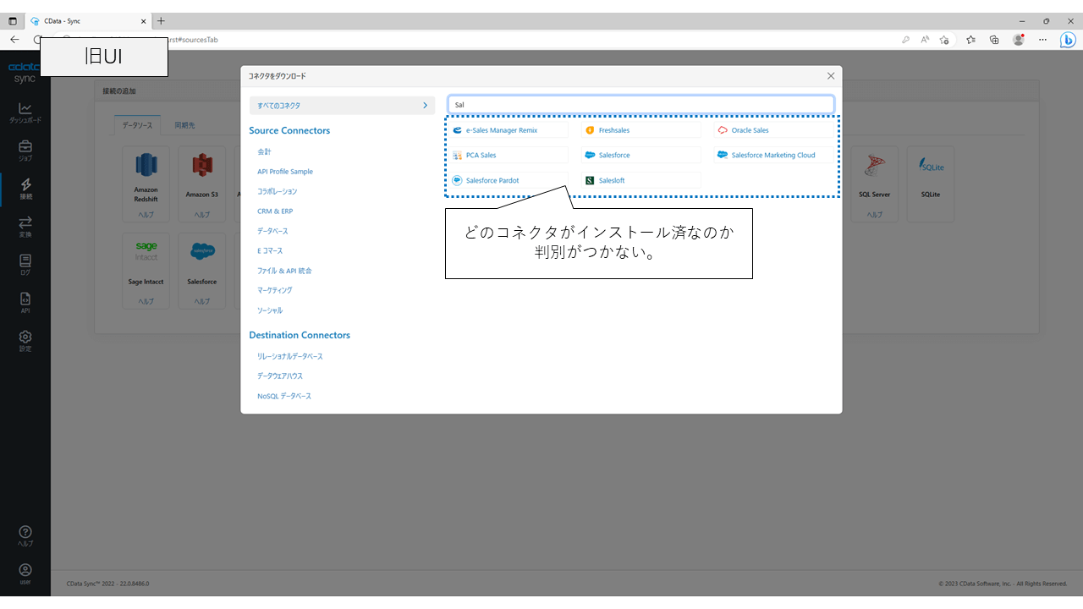1083x609 pixels.
Task: Select the データベース source category
Action: (272, 231)
